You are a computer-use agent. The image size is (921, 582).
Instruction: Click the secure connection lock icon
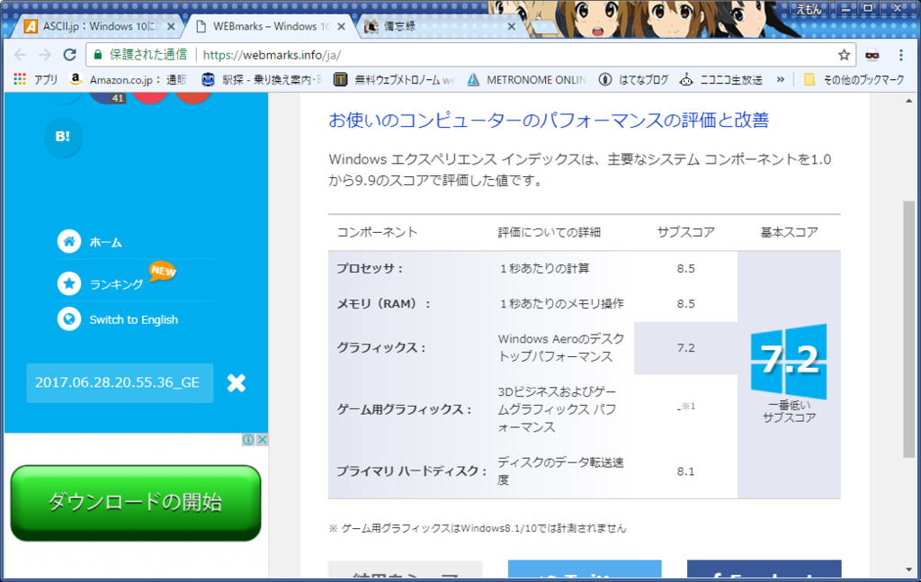[98, 55]
